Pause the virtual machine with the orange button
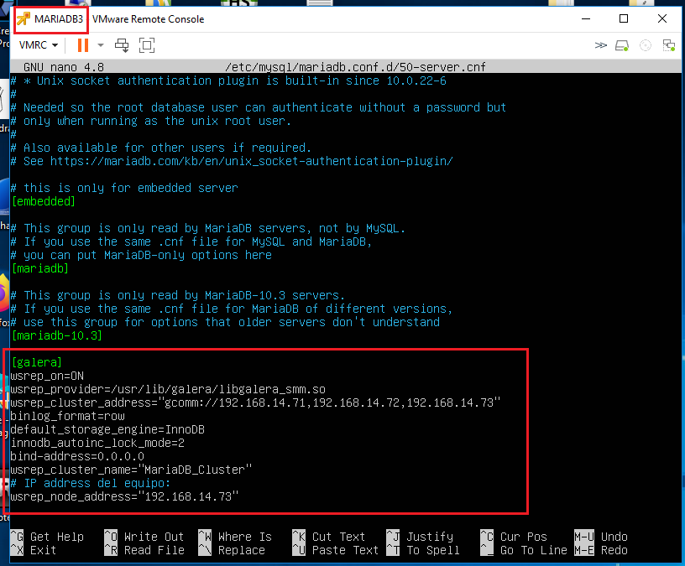 point(82,45)
